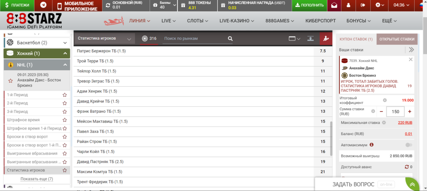Go to КИБЕРСПОРТ section
The width and height of the screenshot is (427, 191).
point(321,21)
